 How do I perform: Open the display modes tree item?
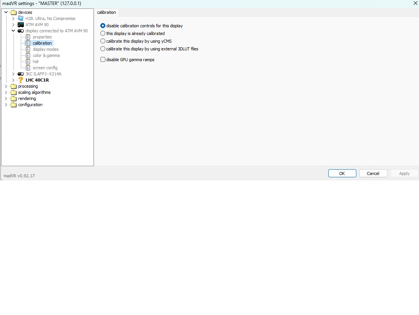46,49
